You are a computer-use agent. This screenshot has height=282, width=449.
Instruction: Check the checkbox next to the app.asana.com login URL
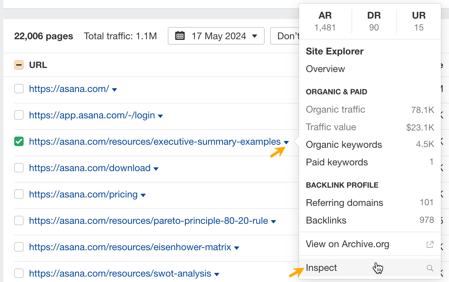pyautogui.click(x=19, y=115)
